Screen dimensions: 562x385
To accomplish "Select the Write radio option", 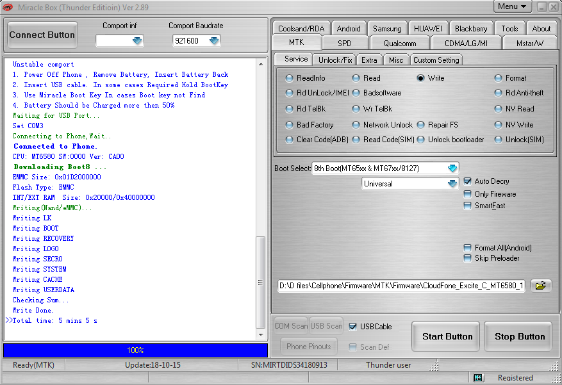I will (421, 78).
